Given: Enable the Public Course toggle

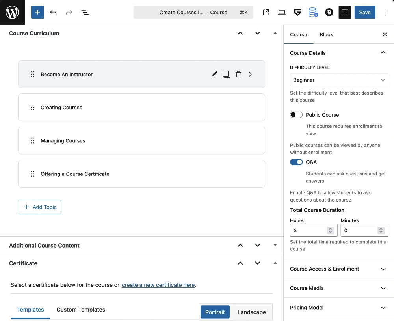Looking at the screenshot, I should click(296, 115).
